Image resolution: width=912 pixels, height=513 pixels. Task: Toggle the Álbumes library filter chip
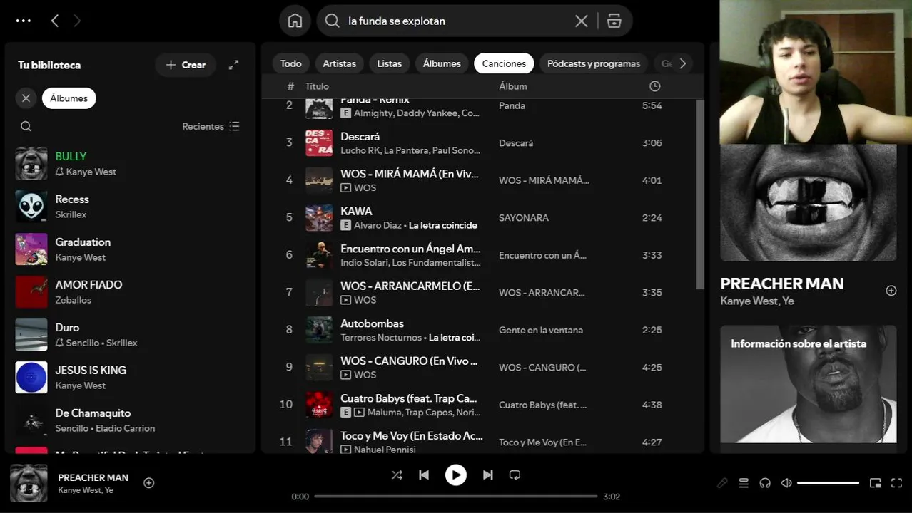(69, 98)
